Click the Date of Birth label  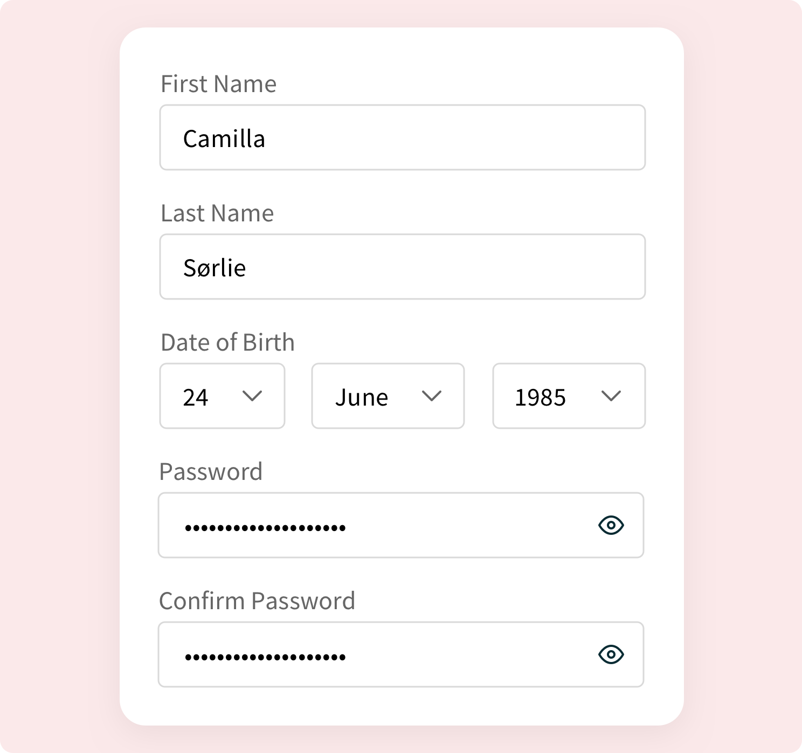pos(227,341)
